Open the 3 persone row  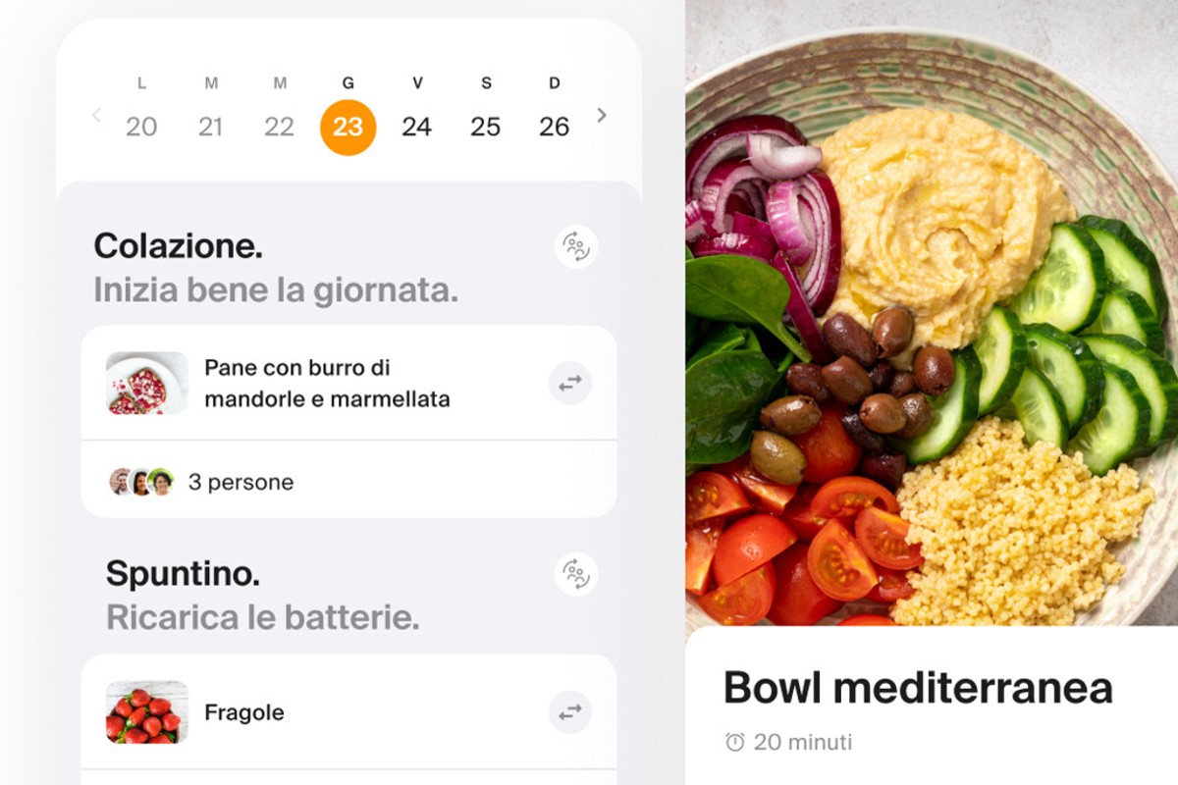click(x=348, y=480)
